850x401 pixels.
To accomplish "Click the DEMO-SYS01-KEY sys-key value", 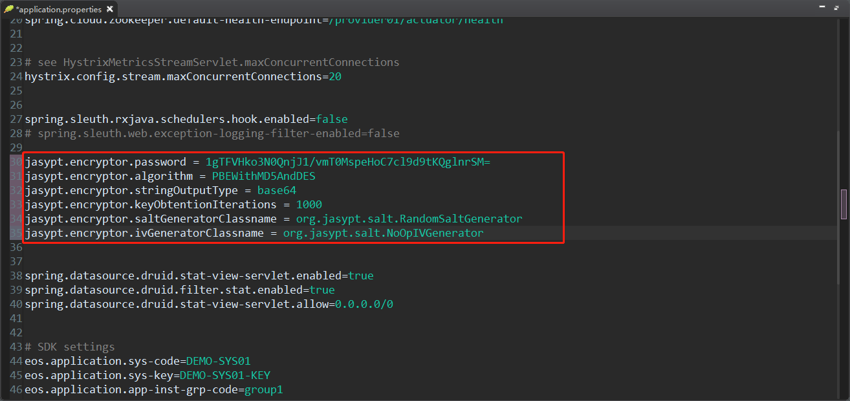I will tap(224, 375).
